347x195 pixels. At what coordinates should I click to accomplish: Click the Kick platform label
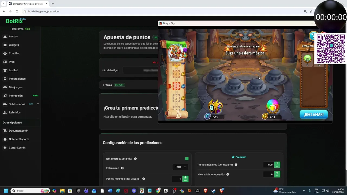coord(27,29)
